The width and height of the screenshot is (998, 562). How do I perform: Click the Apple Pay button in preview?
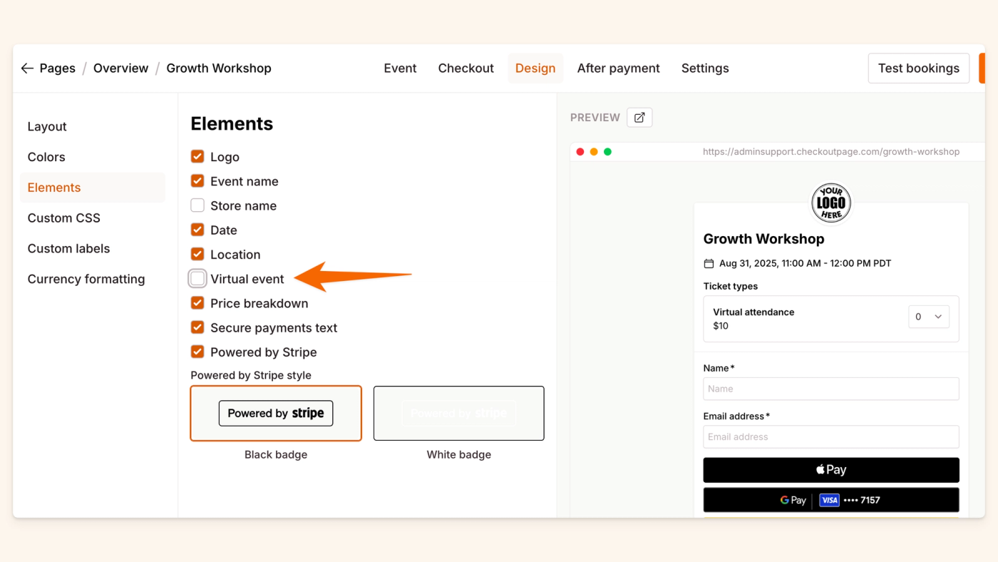click(x=831, y=470)
